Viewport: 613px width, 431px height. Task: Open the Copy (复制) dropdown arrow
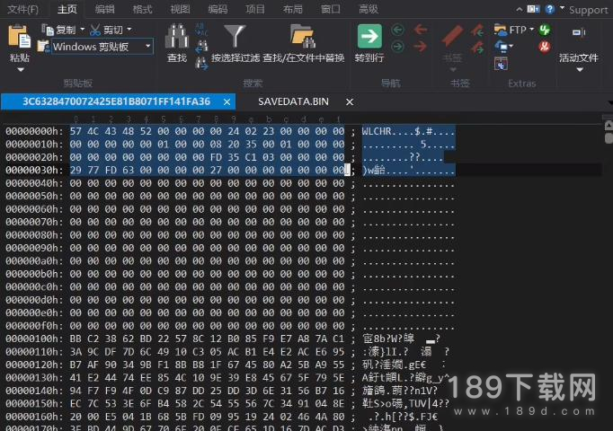coord(82,31)
